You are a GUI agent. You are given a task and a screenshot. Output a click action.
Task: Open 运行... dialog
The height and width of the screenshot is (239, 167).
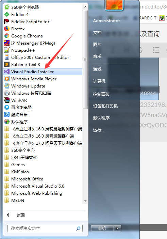99,130
